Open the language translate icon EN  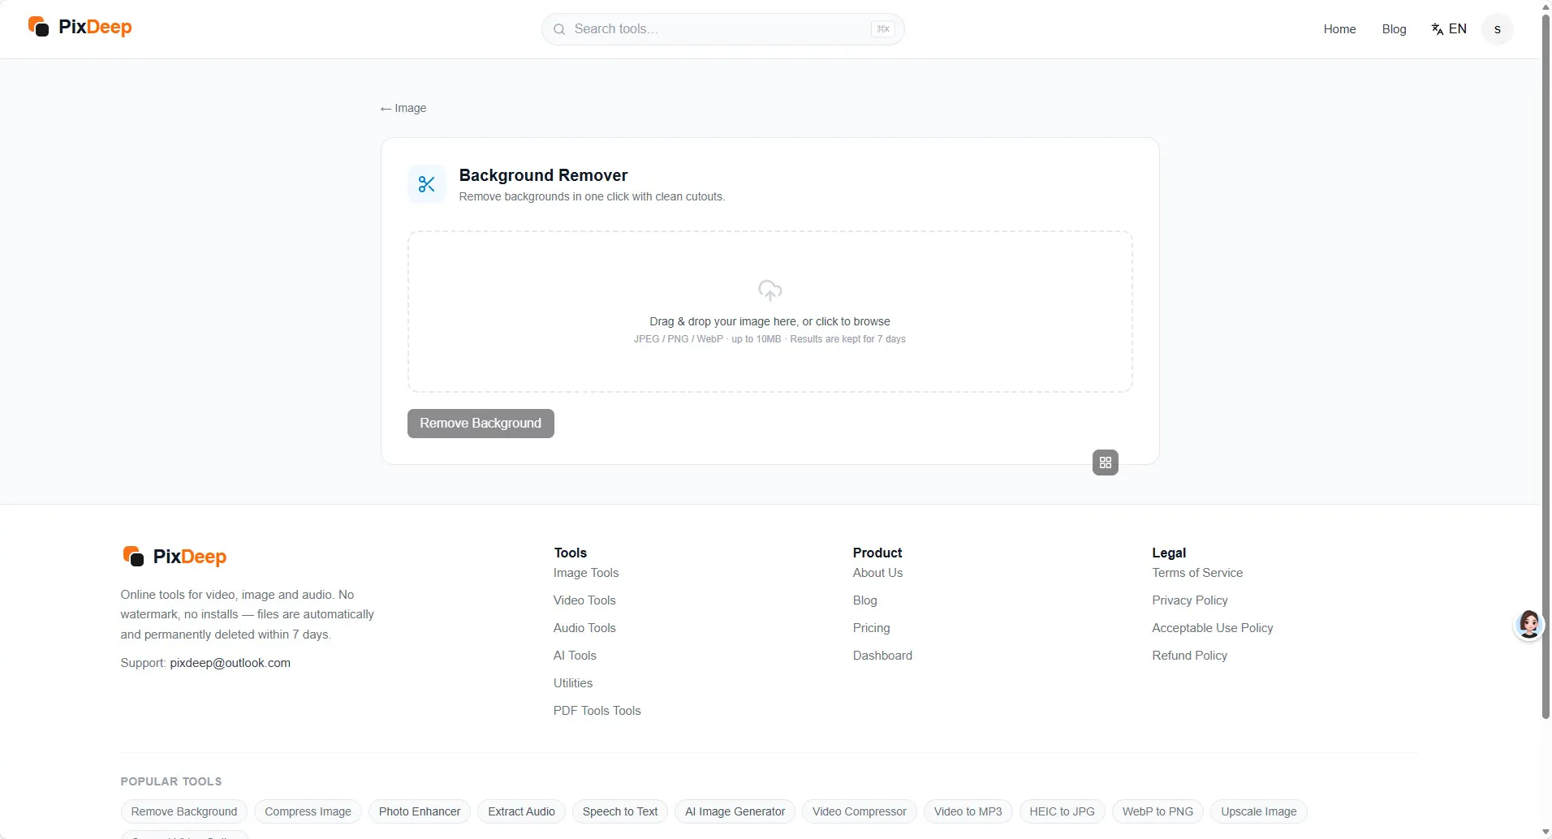(1449, 29)
